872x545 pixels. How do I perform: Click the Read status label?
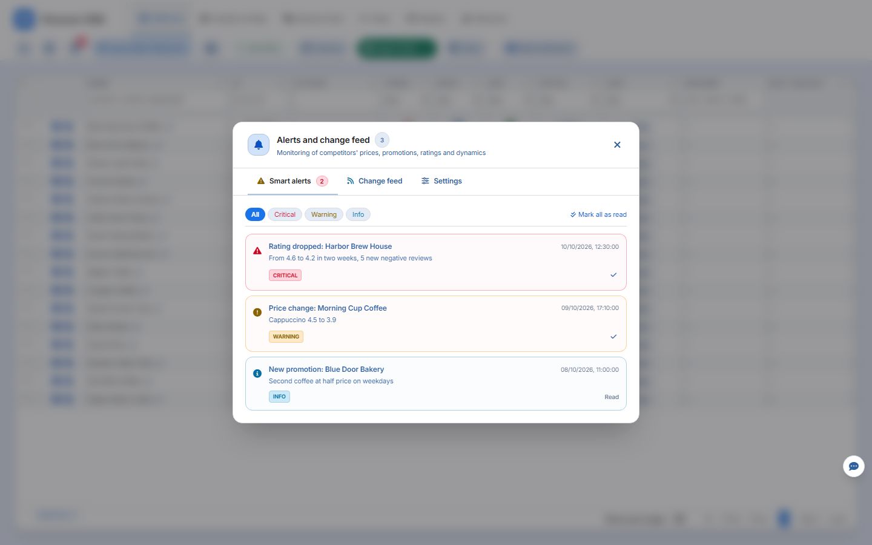tap(612, 397)
